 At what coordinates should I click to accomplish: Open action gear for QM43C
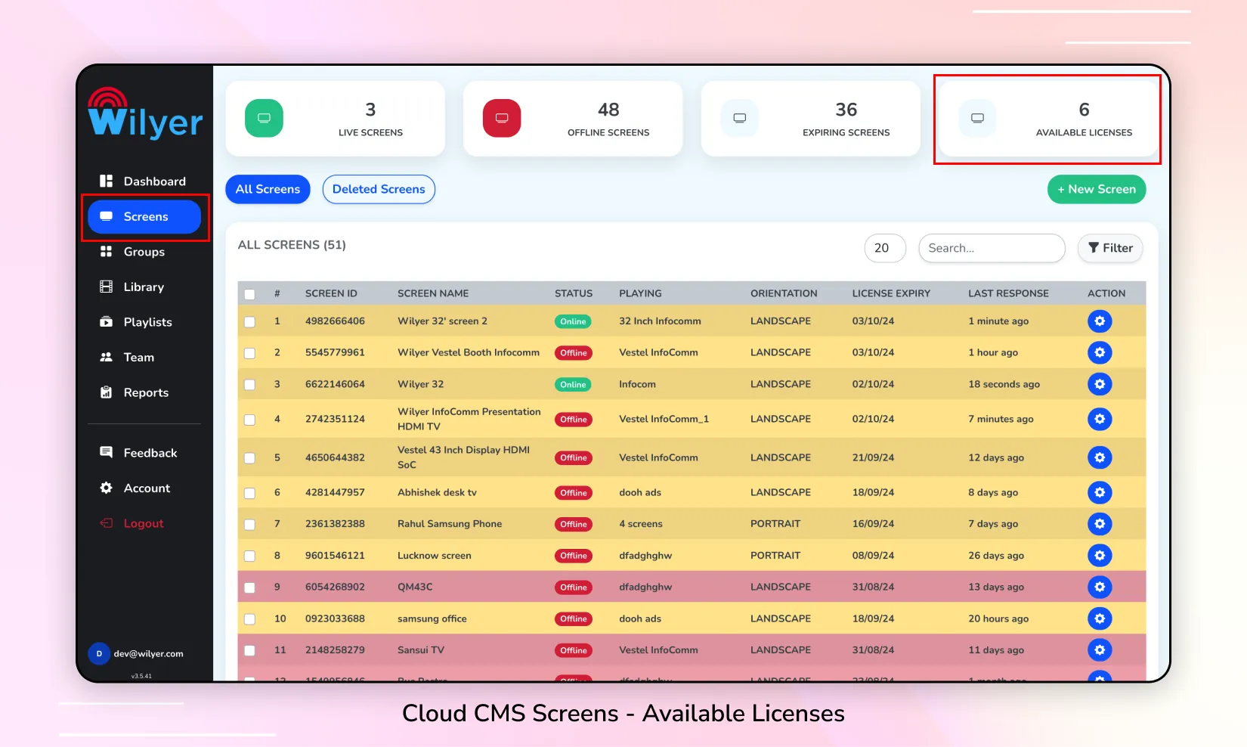pyautogui.click(x=1100, y=587)
